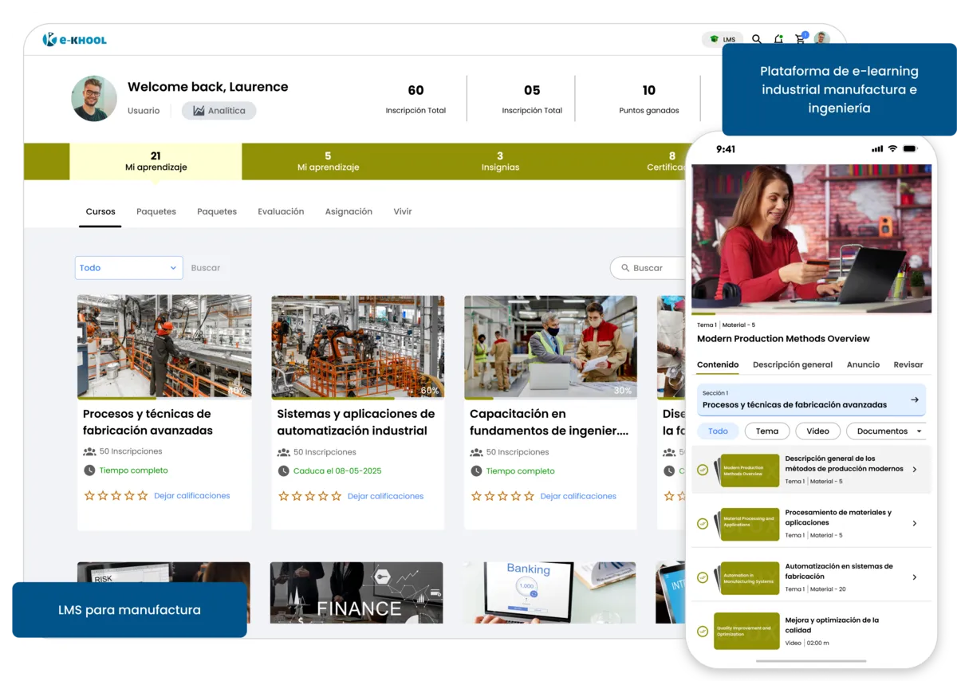Image resolution: width=957 pixels, height=681 pixels.
Task: Open the Analítica panel next to Usuario
Action: tap(219, 110)
